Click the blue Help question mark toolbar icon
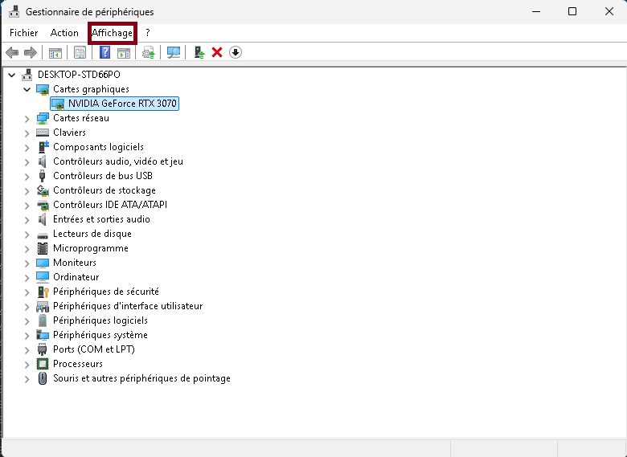The height and width of the screenshot is (457, 627). [104, 53]
